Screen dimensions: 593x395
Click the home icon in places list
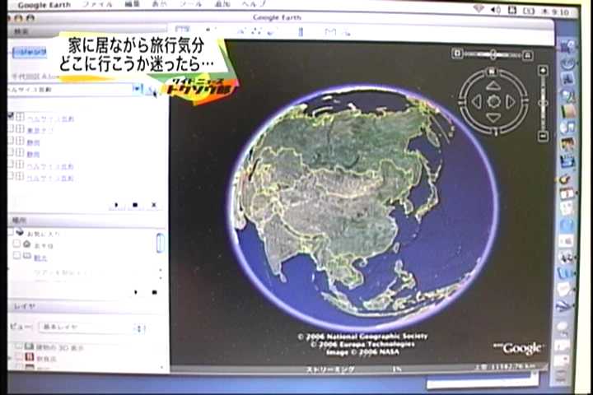tap(26, 244)
